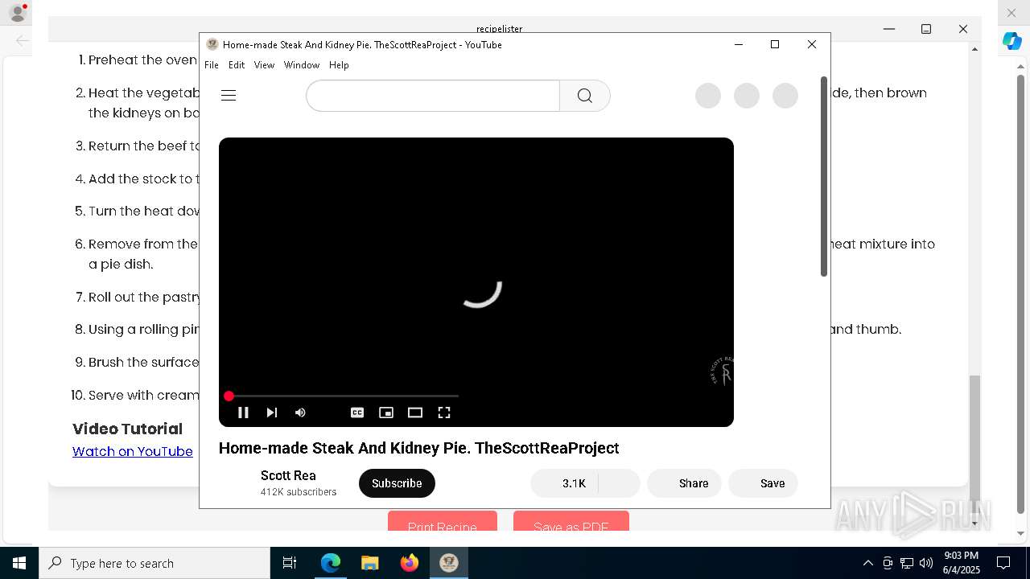Click step 6 text 'Remove from the'
1030x579 pixels.
pos(143,244)
